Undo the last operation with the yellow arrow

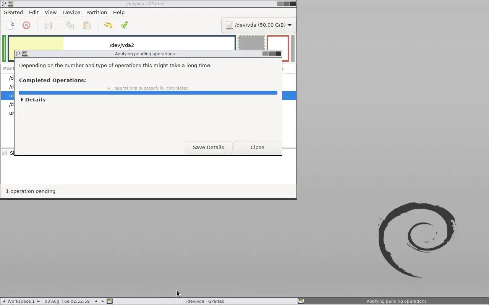tap(108, 25)
